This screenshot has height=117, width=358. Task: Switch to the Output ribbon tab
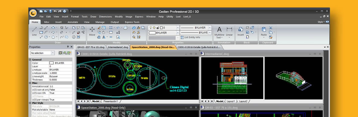115,22
